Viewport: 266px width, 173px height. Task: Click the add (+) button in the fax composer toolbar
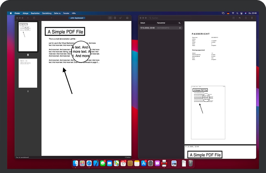coord(28,18)
